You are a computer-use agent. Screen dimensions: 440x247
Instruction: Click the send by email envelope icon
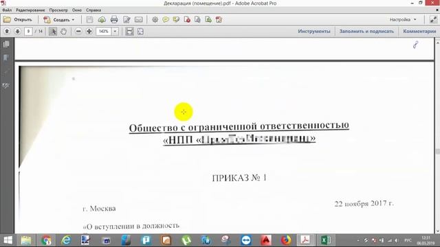(139, 20)
